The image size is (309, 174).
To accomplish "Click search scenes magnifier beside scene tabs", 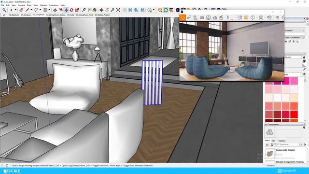I will pos(4,15).
